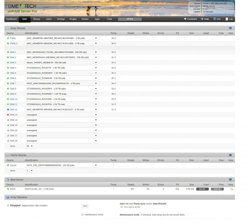This screenshot has width=248, height=223.
Task: Switch to Shares tab
Action: pos(37,19)
